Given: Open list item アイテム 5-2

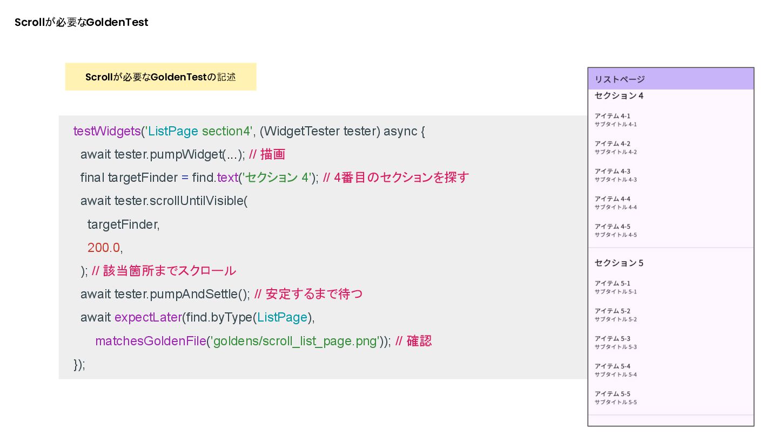Looking at the screenshot, I should pyautogui.click(x=616, y=315).
